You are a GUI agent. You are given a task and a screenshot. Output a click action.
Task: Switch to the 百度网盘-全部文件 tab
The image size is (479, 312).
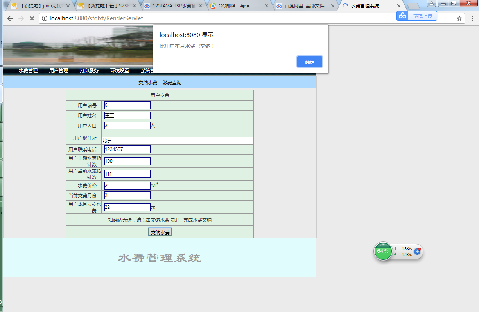click(306, 6)
